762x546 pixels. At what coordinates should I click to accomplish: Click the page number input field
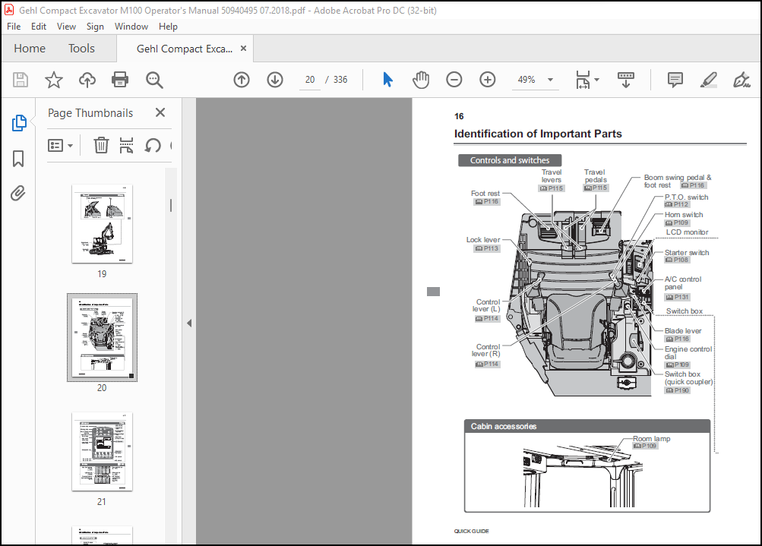pyautogui.click(x=310, y=80)
